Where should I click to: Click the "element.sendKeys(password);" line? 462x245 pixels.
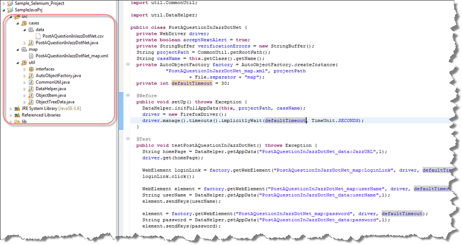181,226
